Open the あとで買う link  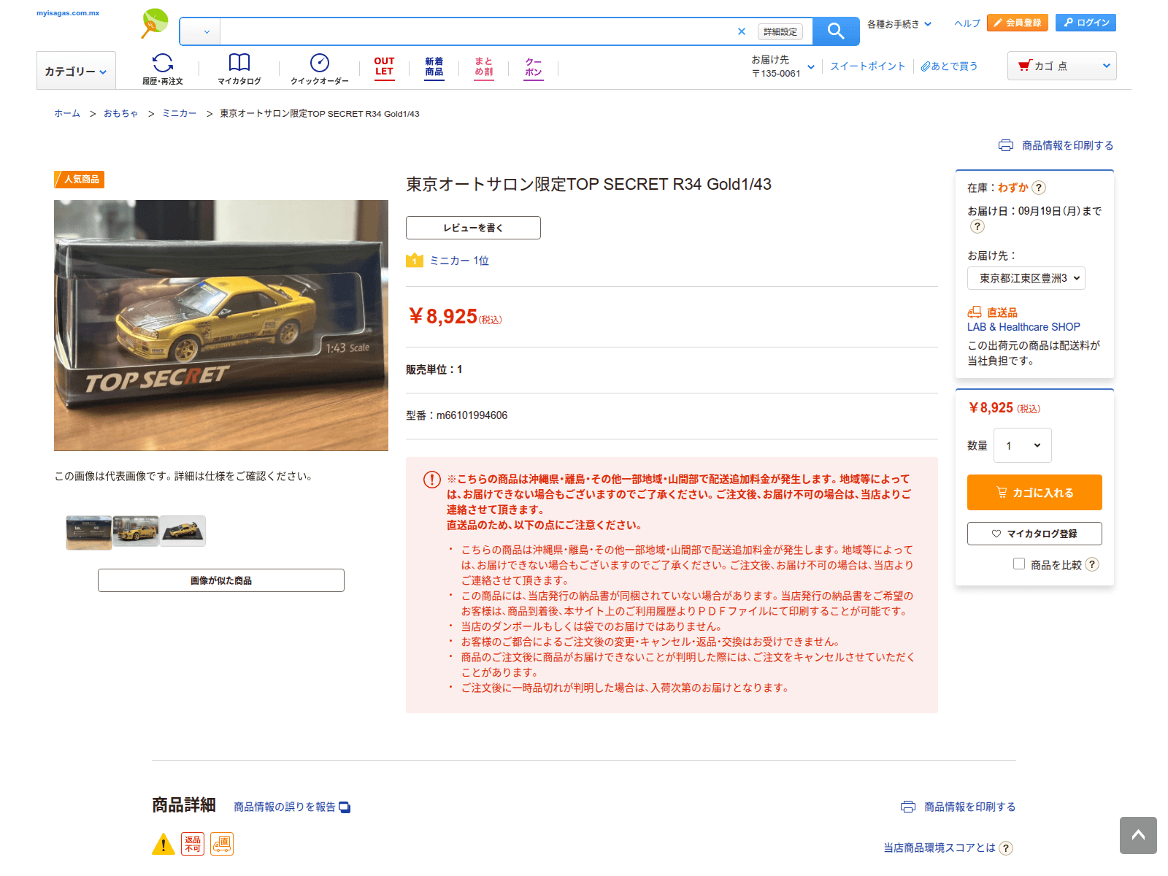[x=949, y=66]
